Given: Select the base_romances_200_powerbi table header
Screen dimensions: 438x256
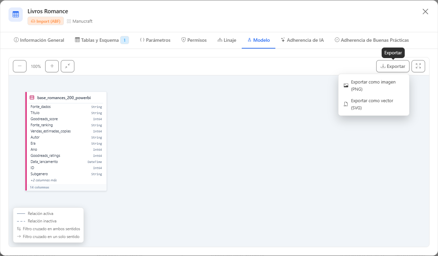Looking at the screenshot, I should point(67,97).
